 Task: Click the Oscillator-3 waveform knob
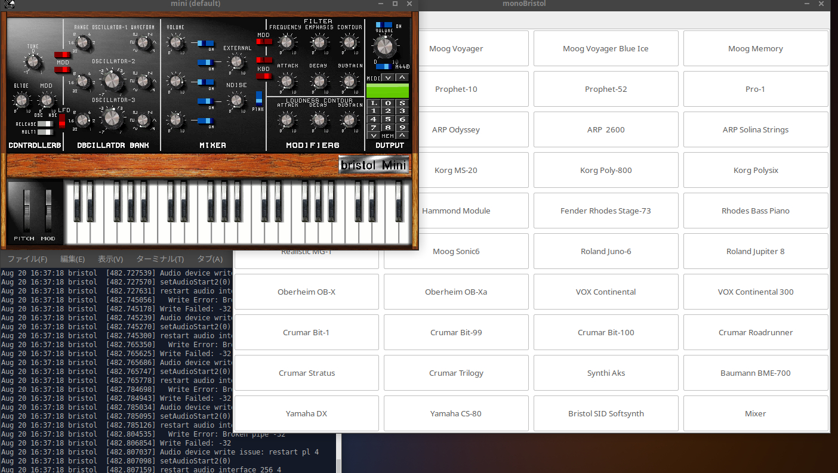tap(143, 121)
